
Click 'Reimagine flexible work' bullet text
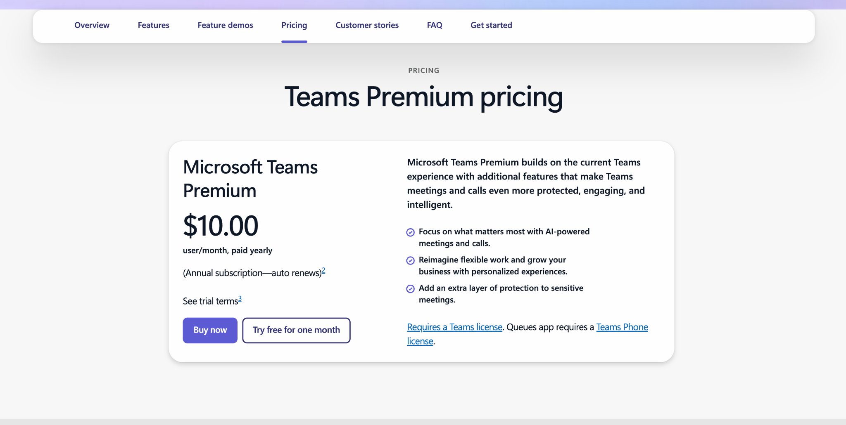click(493, 266)
